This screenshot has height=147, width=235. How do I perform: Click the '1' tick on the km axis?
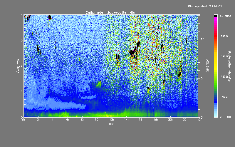(22, 92)
